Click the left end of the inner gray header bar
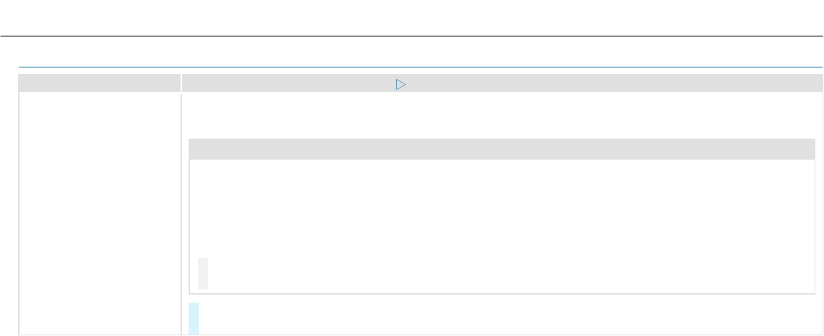 click(199, 149)
